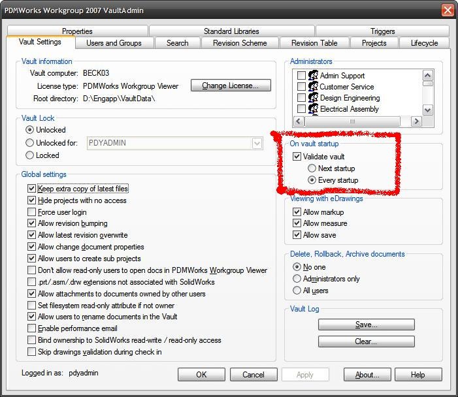
Task: Open the Projects tab
Action: pos(374,43)
